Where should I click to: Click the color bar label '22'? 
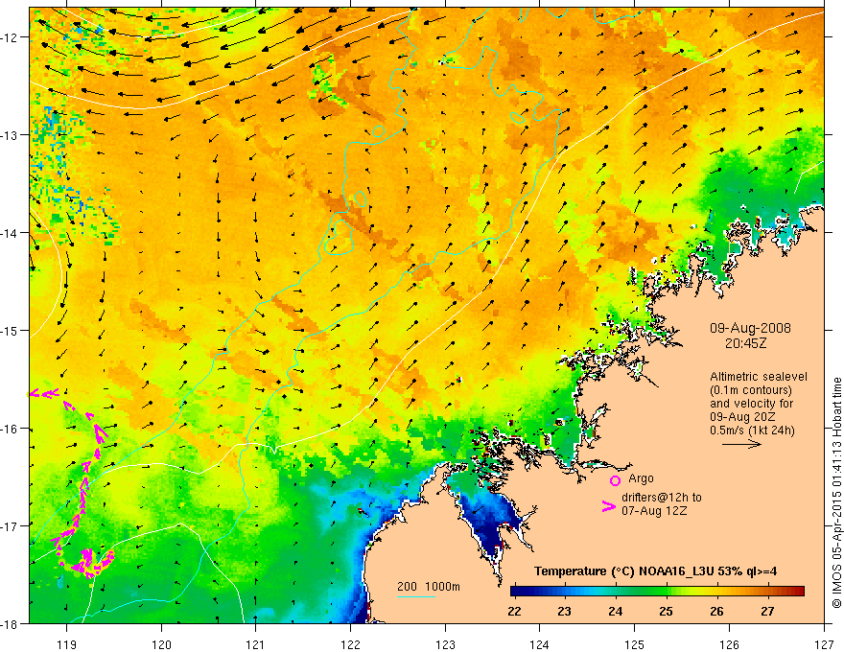click(514, 611)
